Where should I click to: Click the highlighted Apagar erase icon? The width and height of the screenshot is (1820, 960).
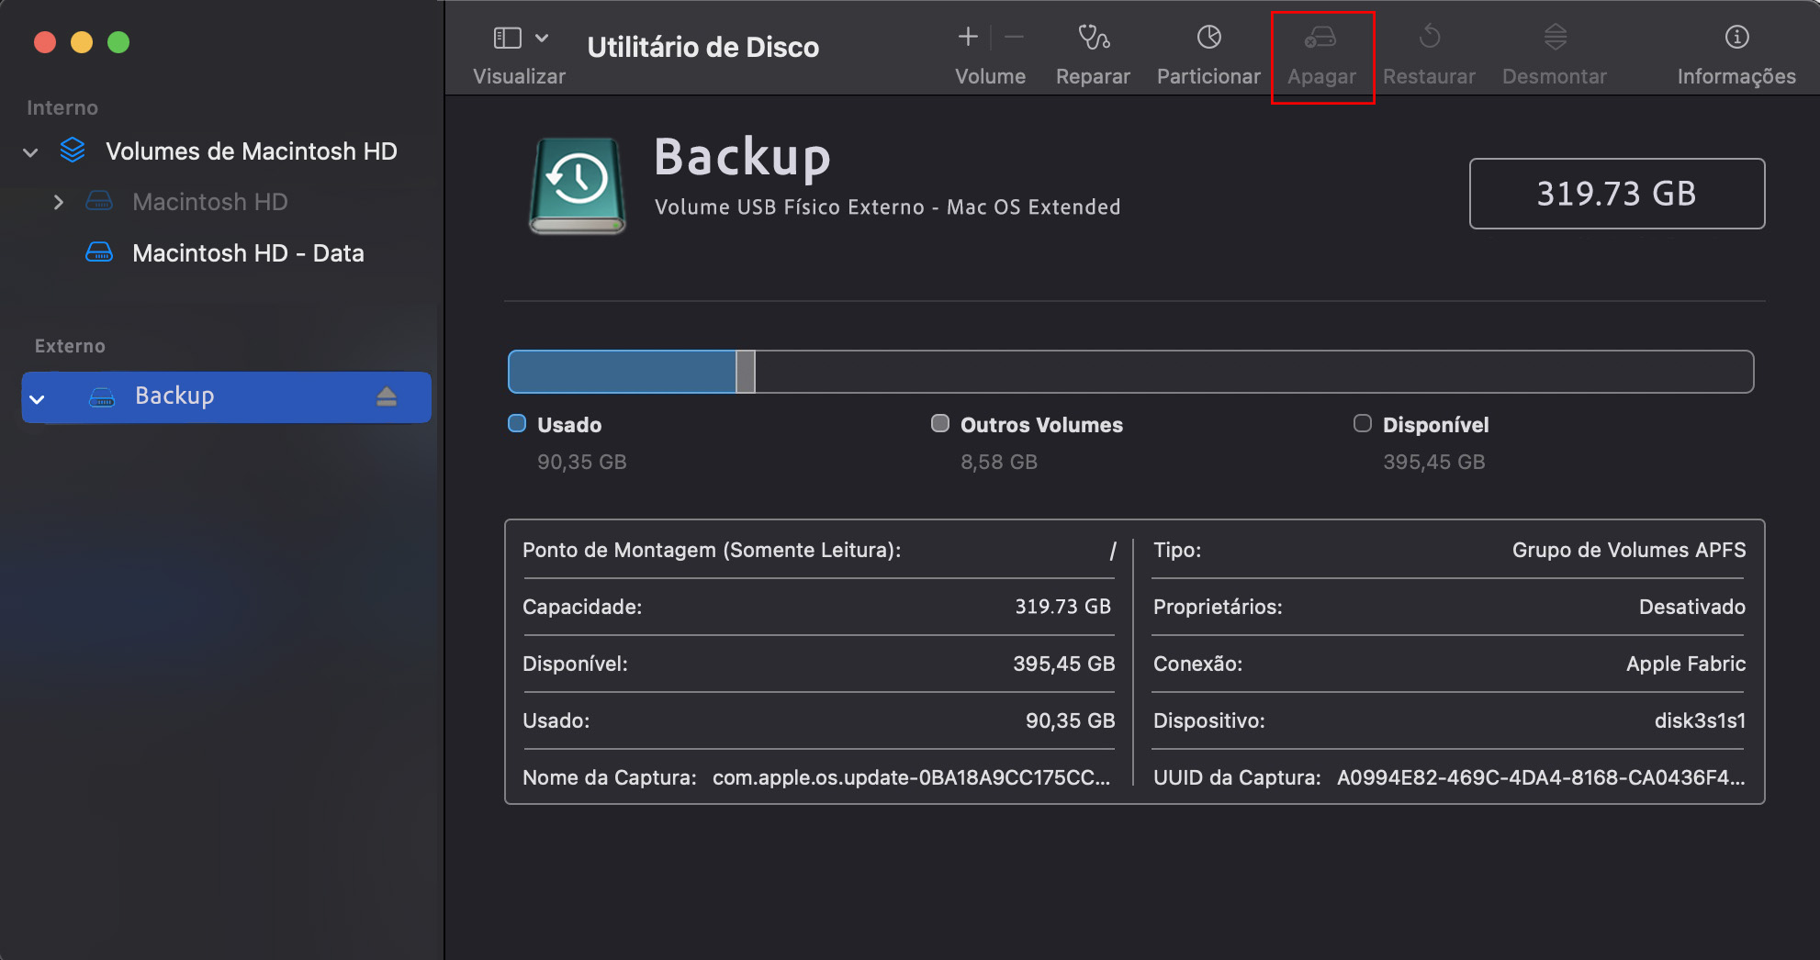pyautogui.click(x=1322, y=38)
